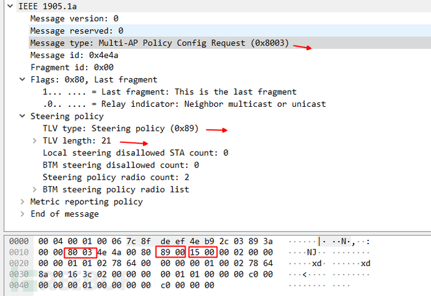Click hex bytes 'de ef' in row 0000
Viewport: 431px width, 296px height.
tap(172, 241)
